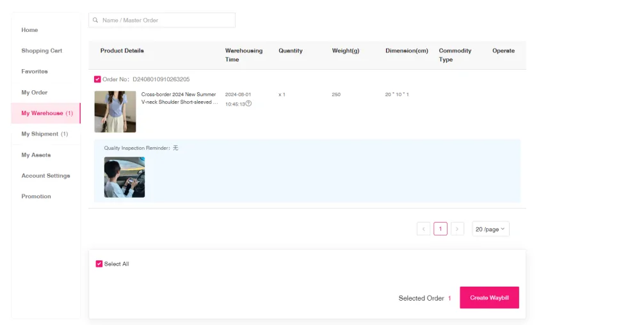
Task: Open Account Settings in sidebar
Action: point(45,175)
